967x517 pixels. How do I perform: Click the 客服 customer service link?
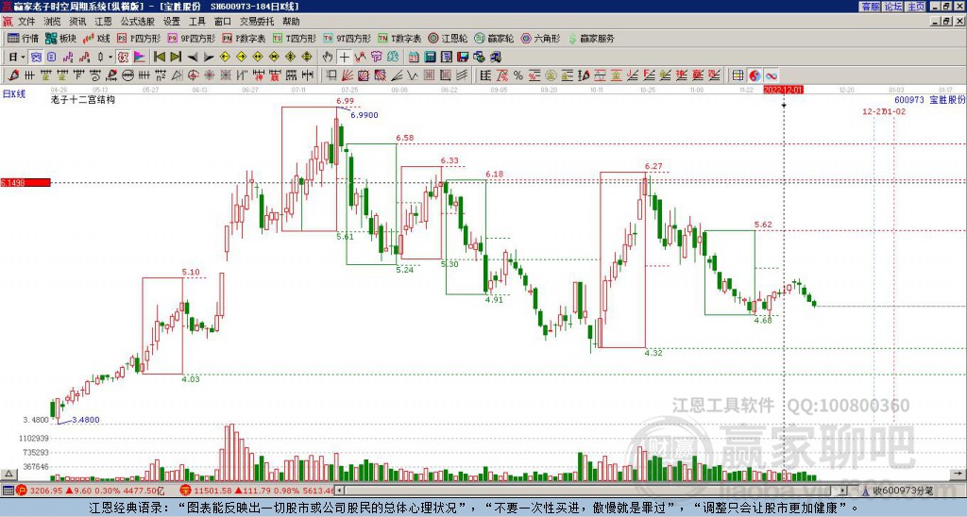[870, 7]
